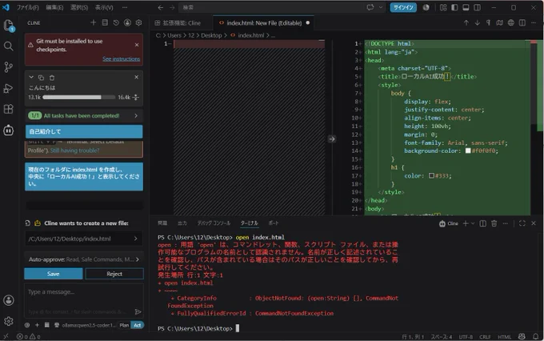Click the diff revert arrow between editors
Screen dimensions: 544x341
(332, 139)
